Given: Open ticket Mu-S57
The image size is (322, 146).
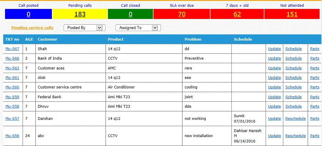Looking at the screenshot, I should point(12,119).
